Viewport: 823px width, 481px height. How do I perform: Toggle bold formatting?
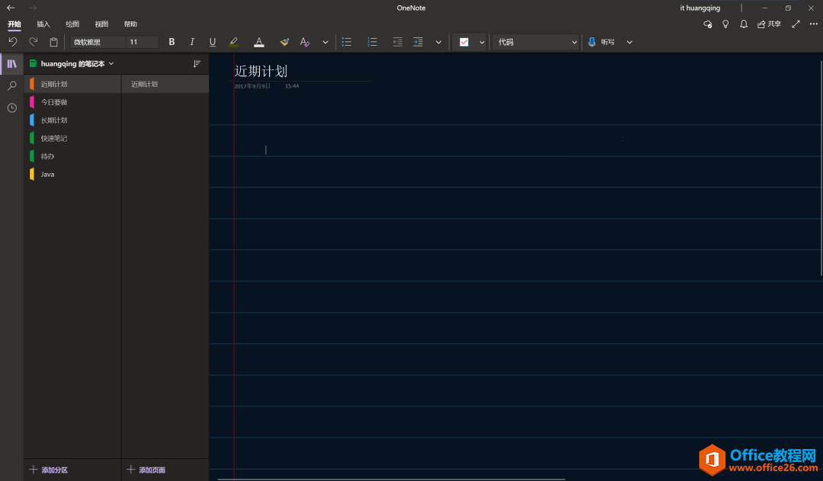tap(171, 42)
